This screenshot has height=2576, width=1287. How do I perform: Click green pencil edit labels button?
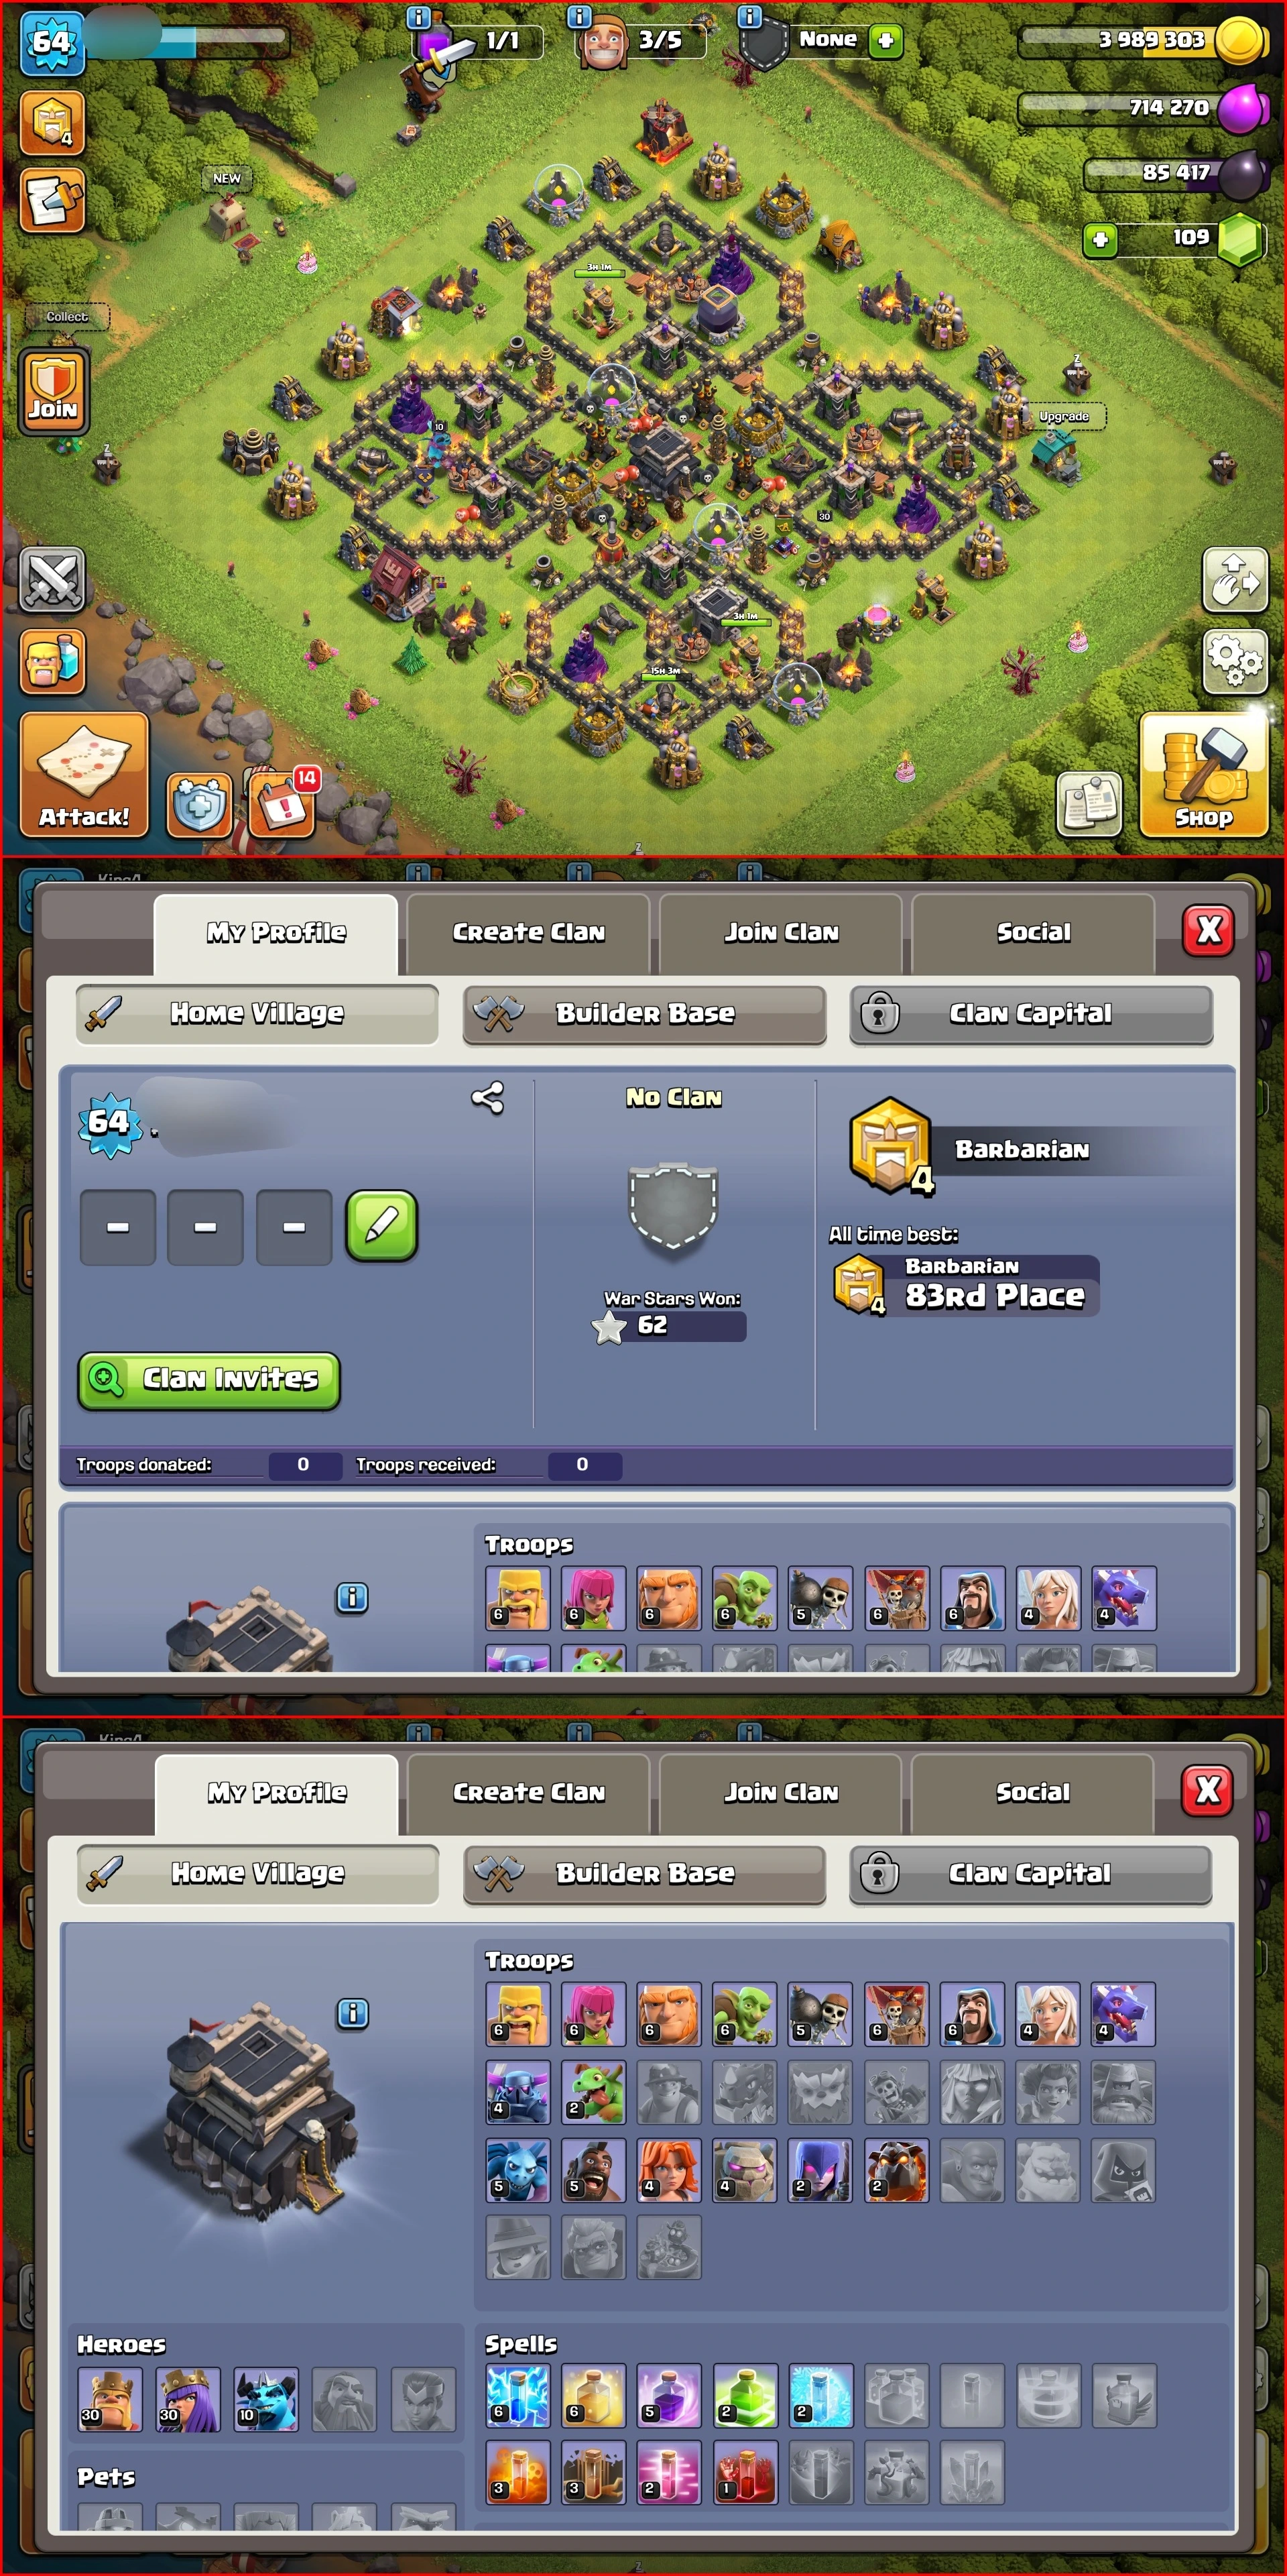point(381,1227)
